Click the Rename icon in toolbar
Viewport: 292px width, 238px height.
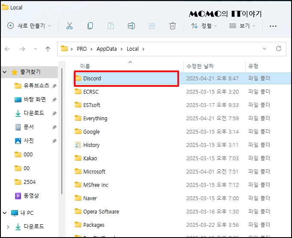coord(131,26)
